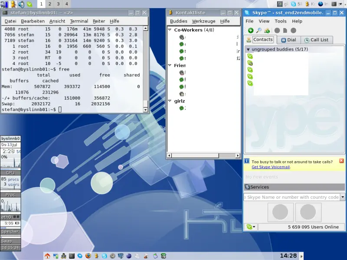
Task: Click the magnifier search icon in Skype toolbar
Action: (259, 30)
